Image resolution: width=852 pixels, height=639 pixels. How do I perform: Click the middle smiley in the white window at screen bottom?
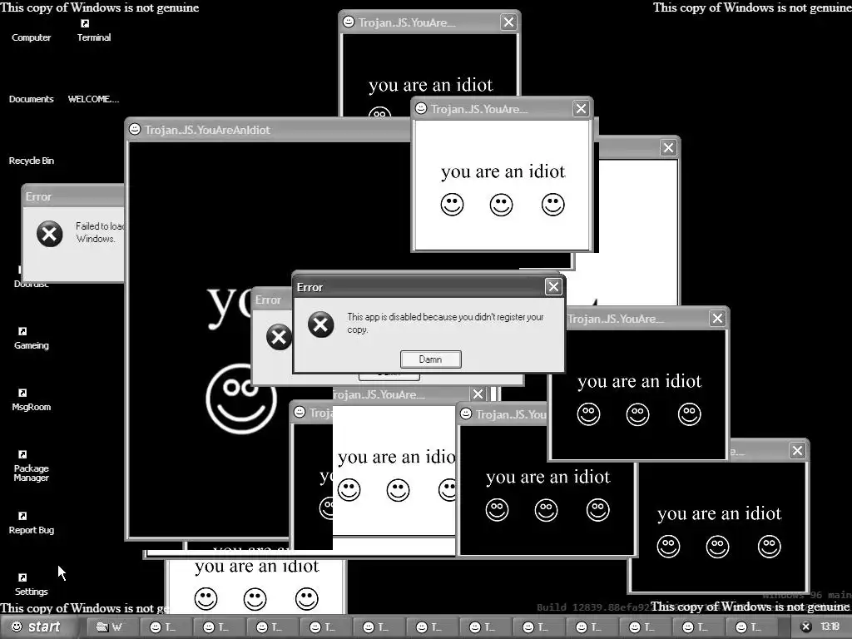255,599
